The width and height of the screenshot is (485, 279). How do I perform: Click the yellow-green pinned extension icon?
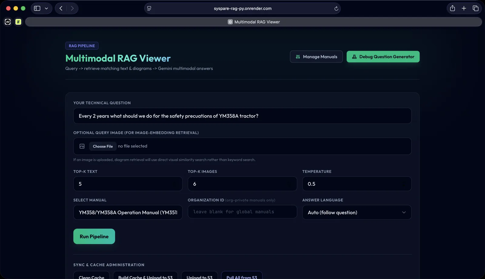[18, 22]
